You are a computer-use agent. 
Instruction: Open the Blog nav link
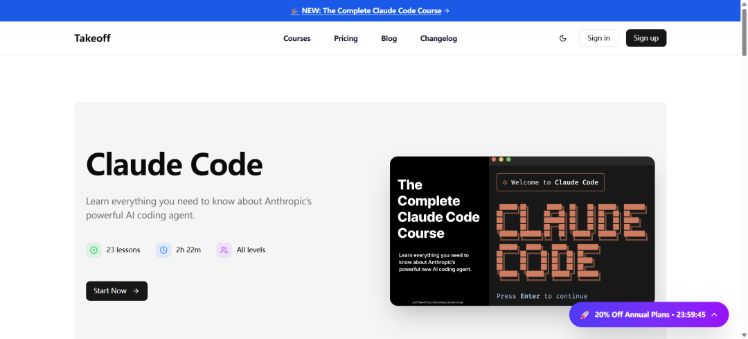pyautogui.click(x=389, y=38)
